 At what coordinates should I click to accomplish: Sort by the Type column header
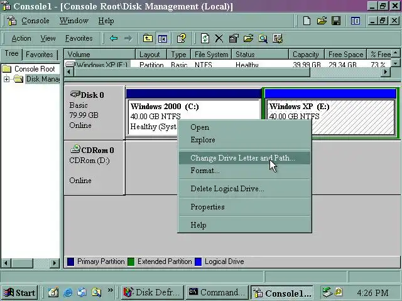[x=178, y=55]
